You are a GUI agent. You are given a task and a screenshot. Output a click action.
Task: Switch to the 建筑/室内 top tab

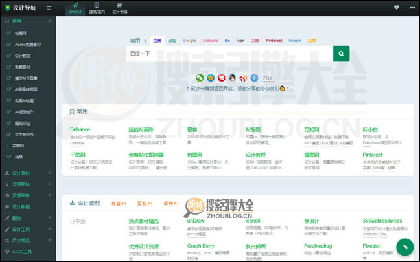(x=97, y=8)
